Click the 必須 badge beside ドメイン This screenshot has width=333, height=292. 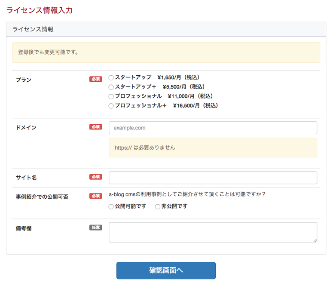(95, 127)
